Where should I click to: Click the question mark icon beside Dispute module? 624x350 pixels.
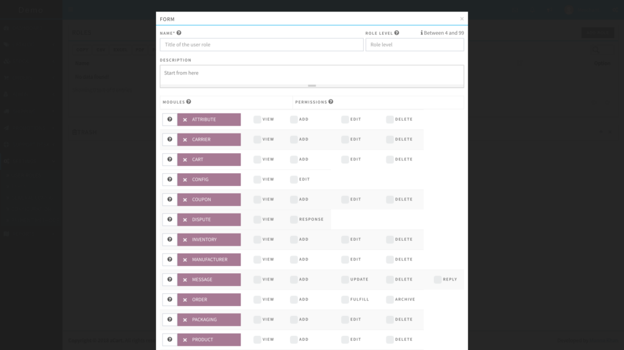tap(169, 220)
